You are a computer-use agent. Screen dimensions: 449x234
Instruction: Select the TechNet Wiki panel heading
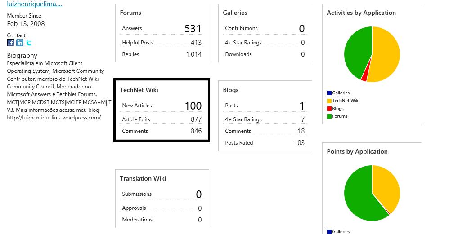pyautogui.click(x=139, y=90)
